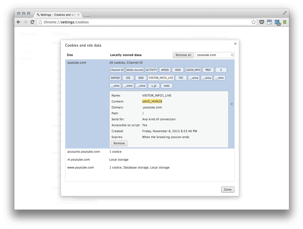Viewport: 303px width, 229px height.
Task: Select the HSID cookie chip
Action: click(178, 70)
